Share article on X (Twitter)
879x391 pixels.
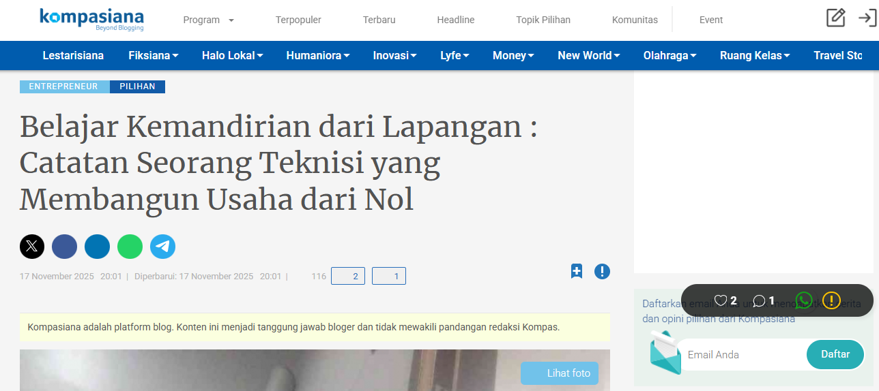(x=32, y=247)
